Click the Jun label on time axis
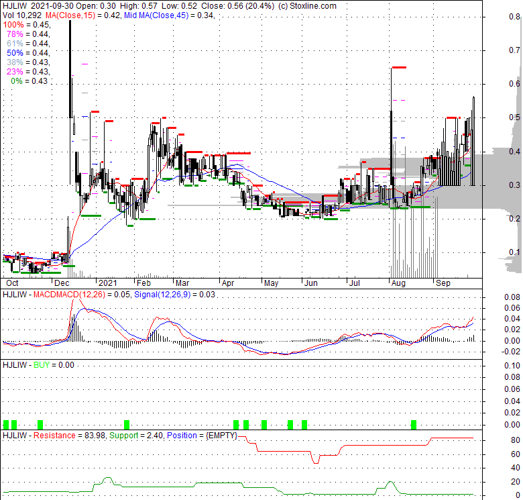 311,283
